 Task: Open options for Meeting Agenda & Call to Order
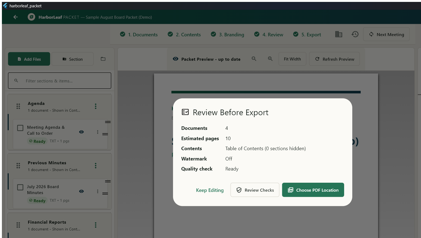98,132
